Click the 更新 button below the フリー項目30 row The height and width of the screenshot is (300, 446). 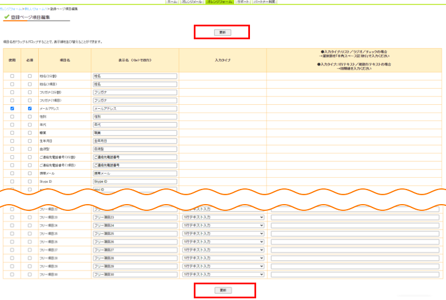[223, 290]
